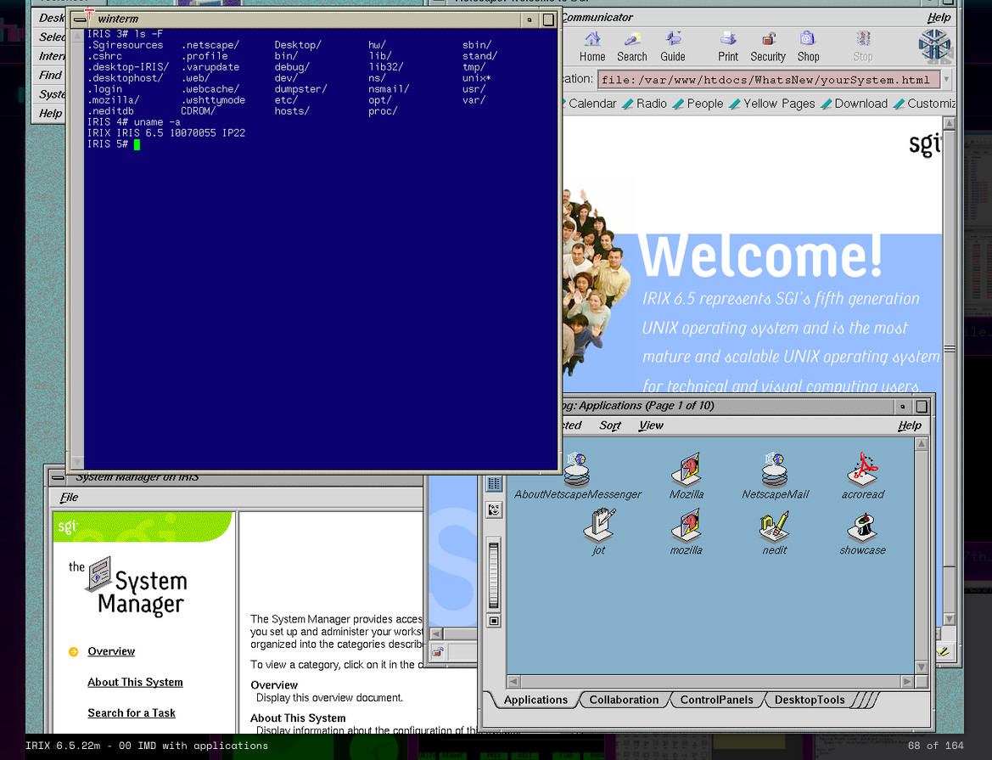Open Find in the desktop Toolchest
992x760 pixels.
[x=51, y=76]
